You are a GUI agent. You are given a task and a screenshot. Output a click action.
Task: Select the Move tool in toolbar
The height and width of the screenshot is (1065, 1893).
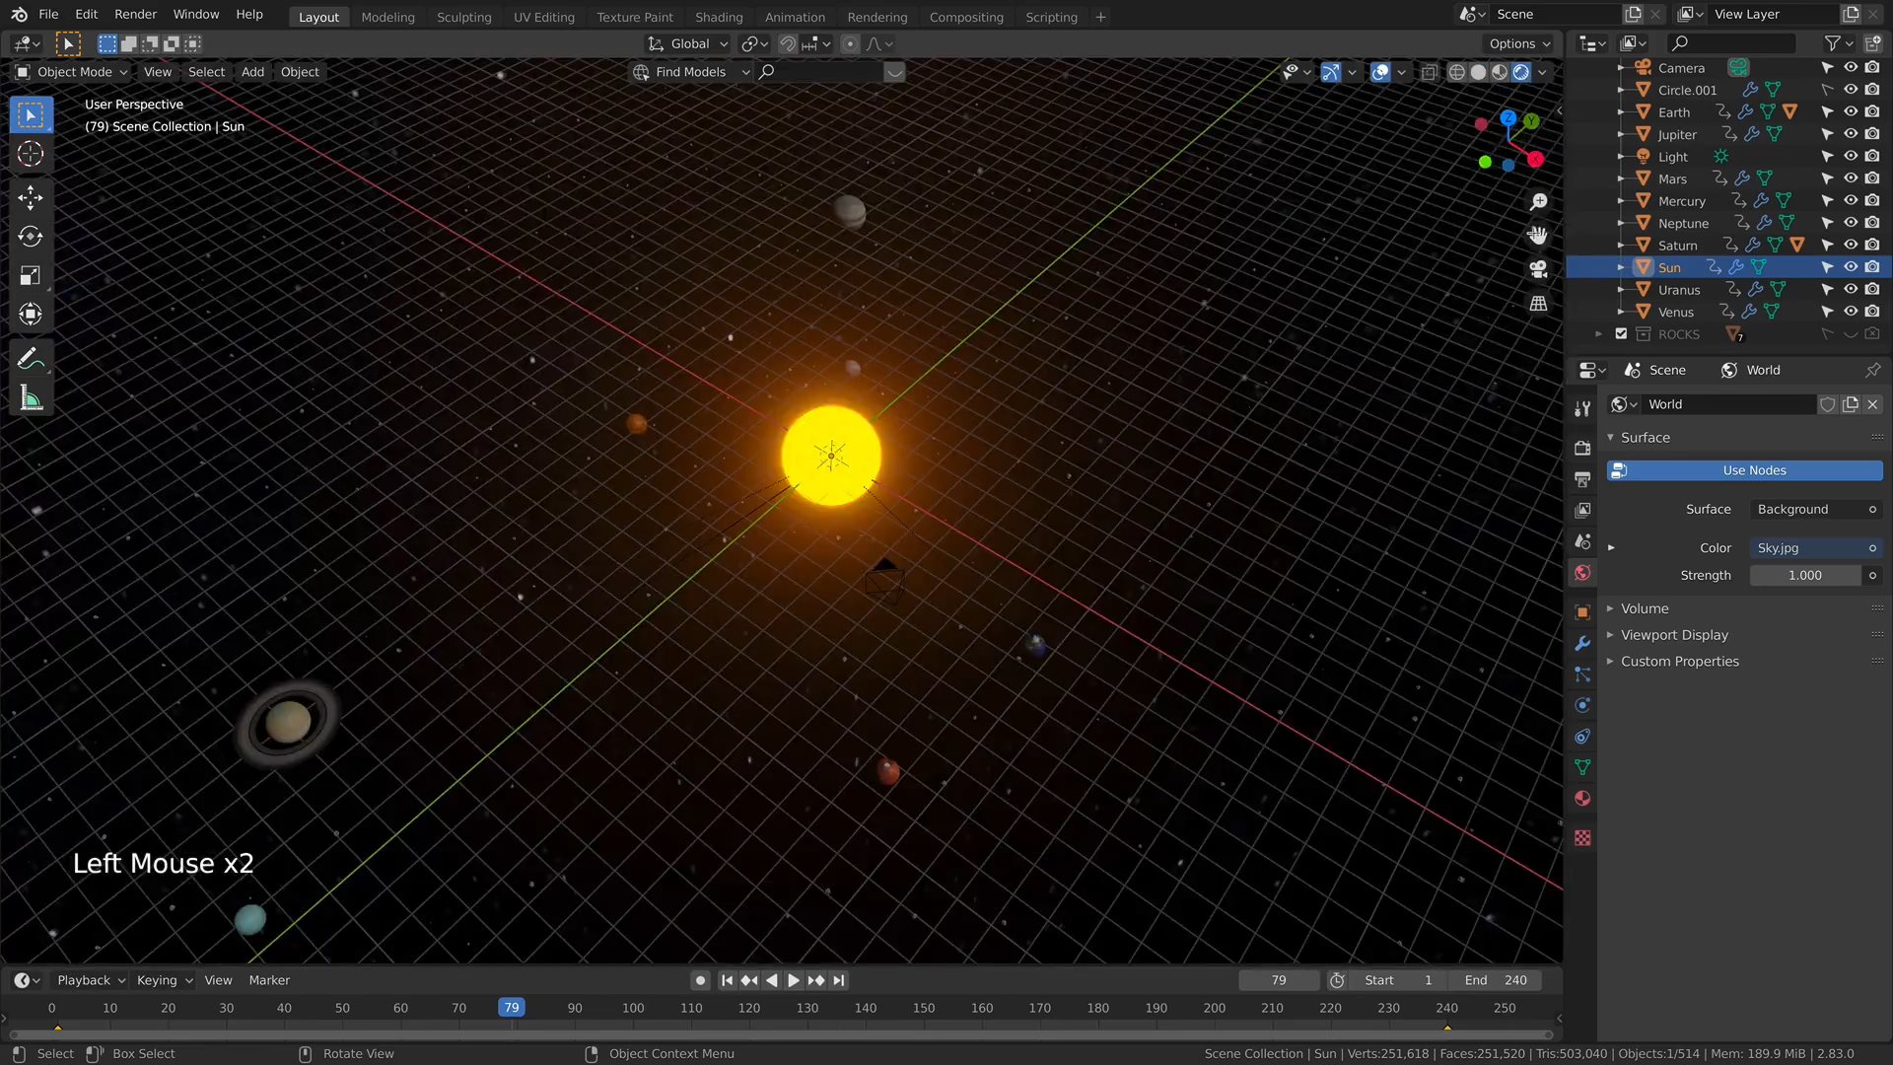tap(31, 197)
